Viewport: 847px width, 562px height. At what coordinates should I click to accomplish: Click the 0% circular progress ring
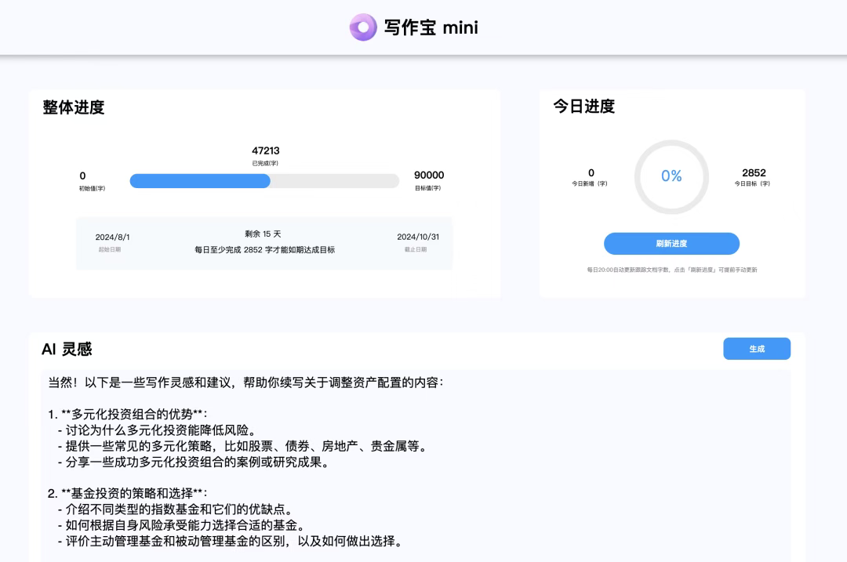(x=671, y=176)
